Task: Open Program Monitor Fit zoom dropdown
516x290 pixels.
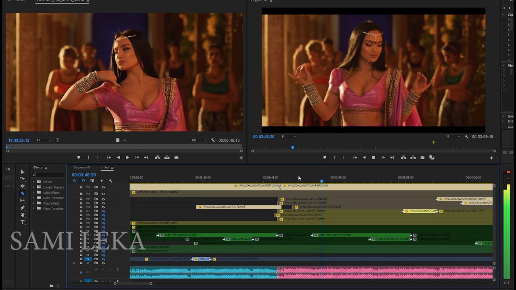Action: pos(289,137)
